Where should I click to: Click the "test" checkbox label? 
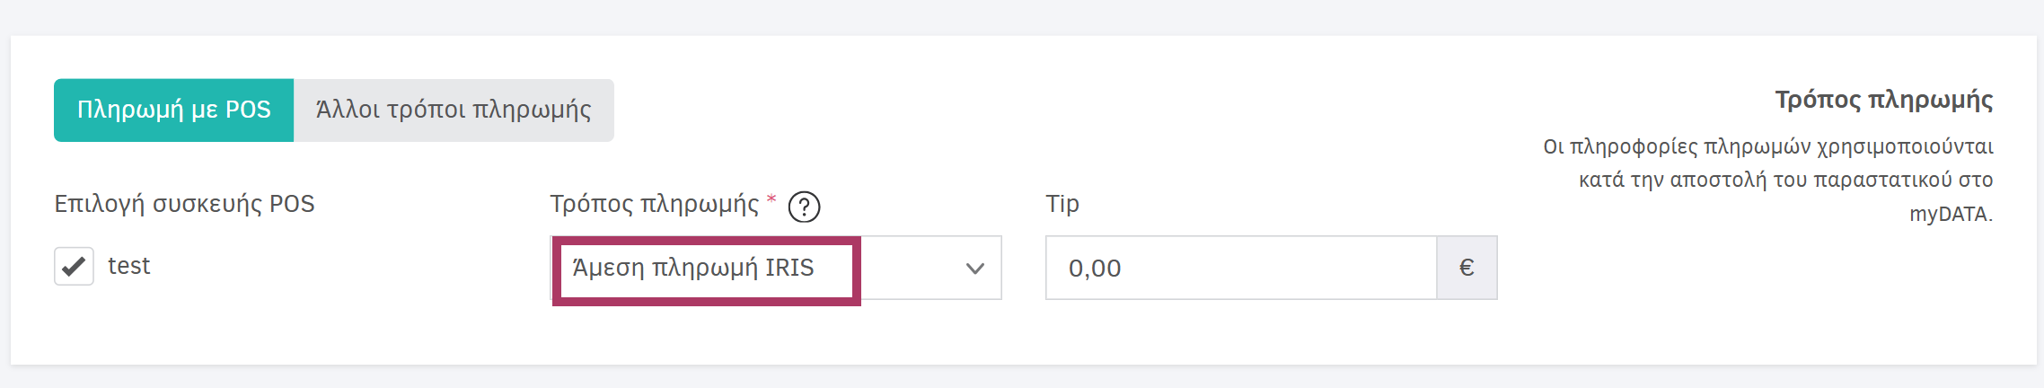[129, 266]
